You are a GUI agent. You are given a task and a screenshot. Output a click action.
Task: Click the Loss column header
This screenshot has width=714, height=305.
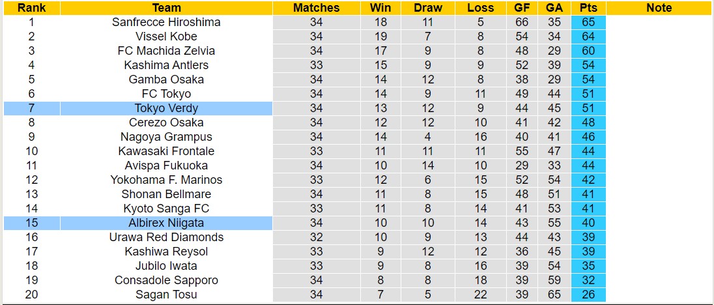pyautogui.click(x=480, y=8)
